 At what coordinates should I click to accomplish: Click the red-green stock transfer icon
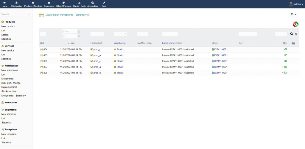pos(295,24)
